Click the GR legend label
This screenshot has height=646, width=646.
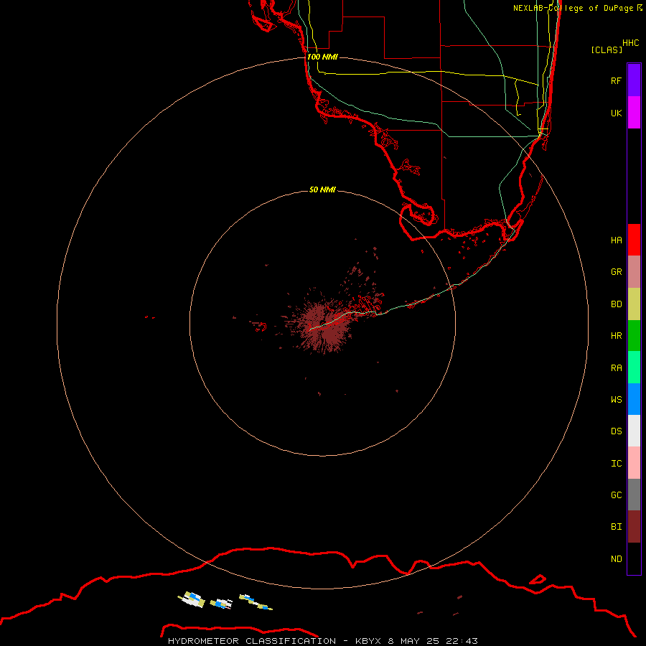(616, 272)
